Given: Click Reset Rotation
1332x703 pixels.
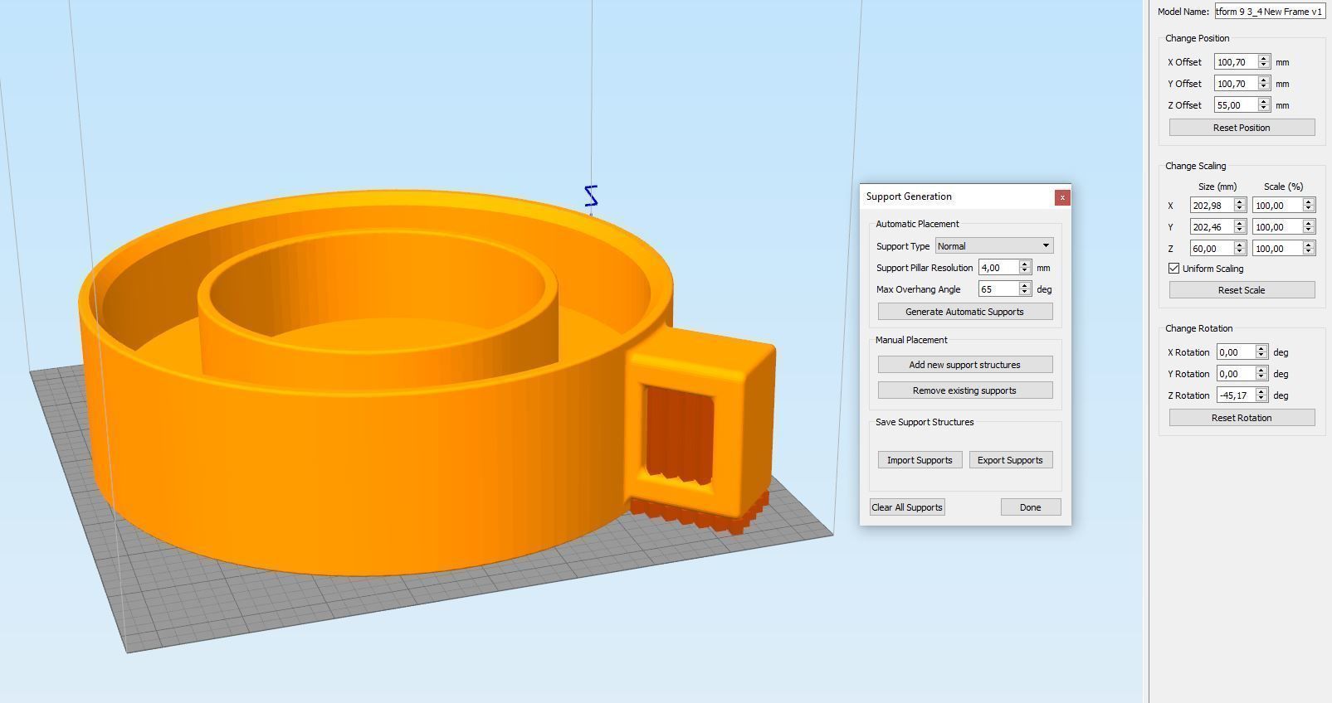Looking at the screenshot, I should pyautogui.click(x=1242, y=418).
